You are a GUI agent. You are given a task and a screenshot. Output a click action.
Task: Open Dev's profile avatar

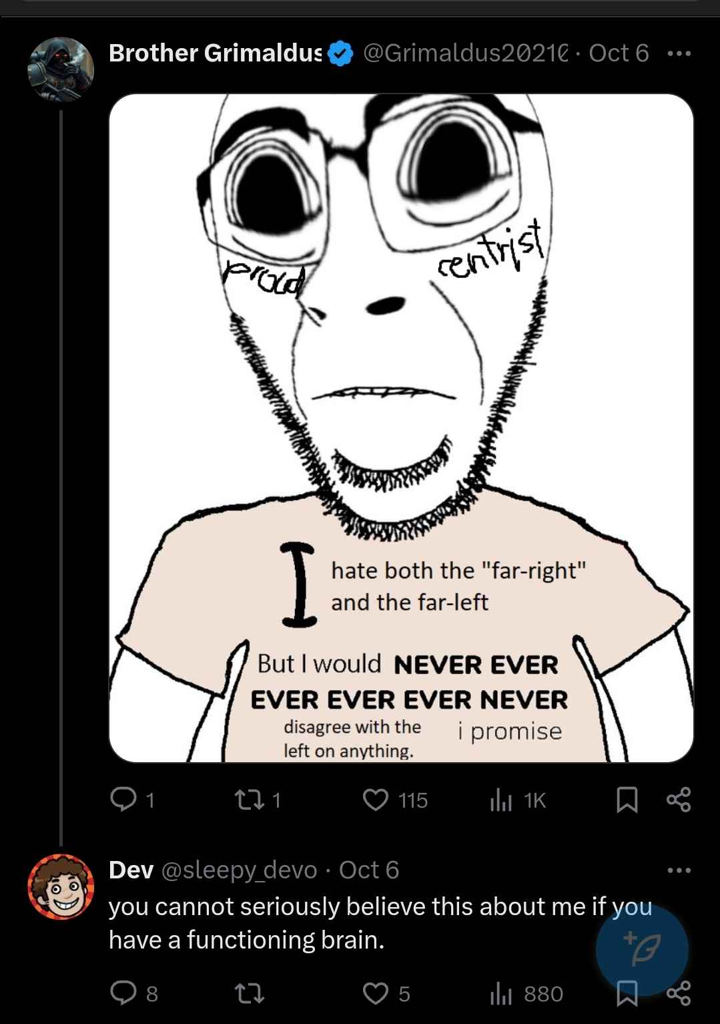[60, 886]
